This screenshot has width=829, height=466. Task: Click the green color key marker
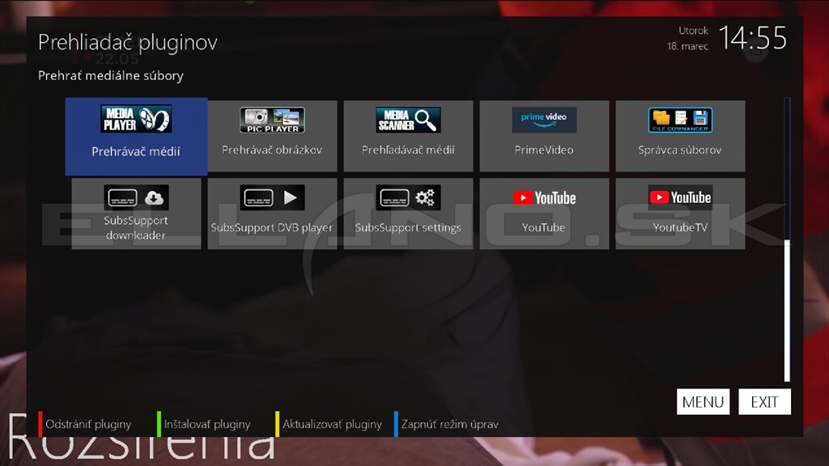point(159,424)
